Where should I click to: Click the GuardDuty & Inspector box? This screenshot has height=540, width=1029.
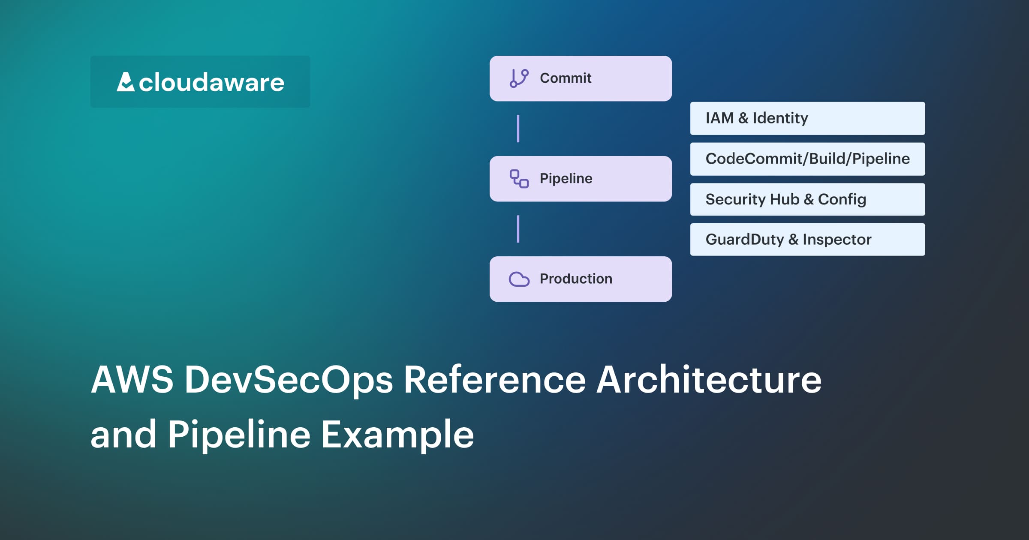click(x=807, y=240)
